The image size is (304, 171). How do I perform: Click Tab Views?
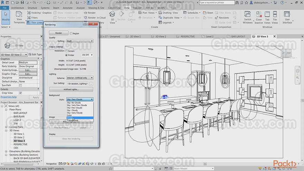coord(267,18)
